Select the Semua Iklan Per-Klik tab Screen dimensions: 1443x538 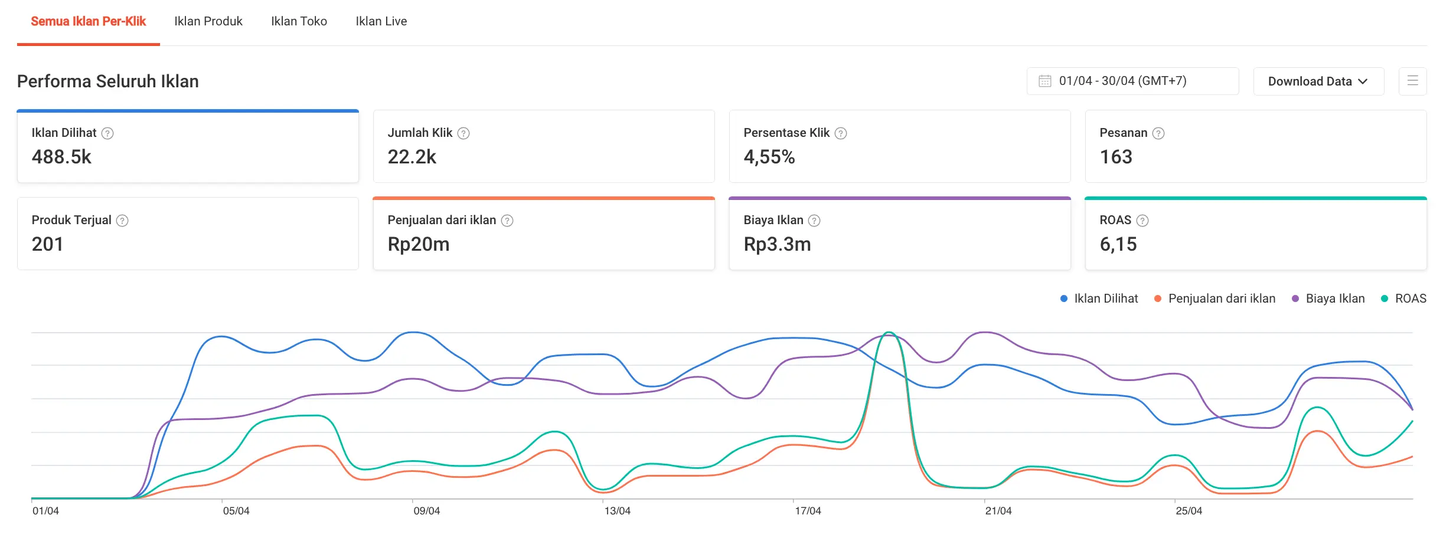tap(89, 21)
